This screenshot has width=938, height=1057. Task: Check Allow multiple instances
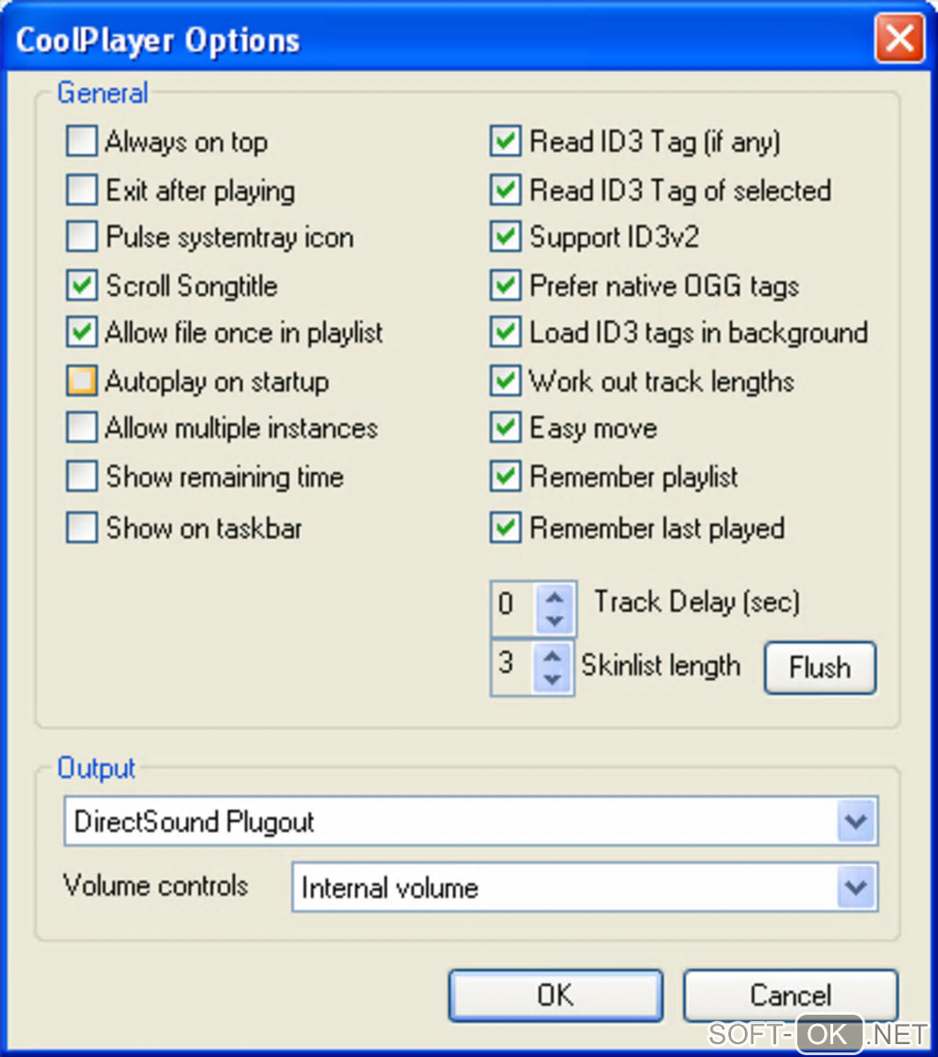click(x=82, y=427)
